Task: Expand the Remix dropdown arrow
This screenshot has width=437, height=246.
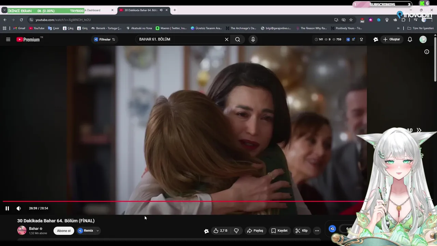Action: [x=98, y=231]
